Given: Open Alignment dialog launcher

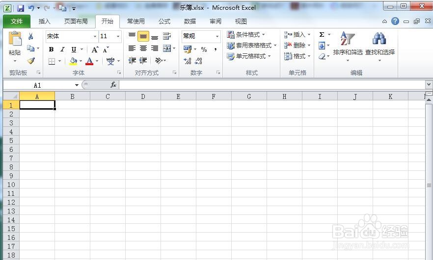Looking at the screenshot, I should click(x=175, y=72).
